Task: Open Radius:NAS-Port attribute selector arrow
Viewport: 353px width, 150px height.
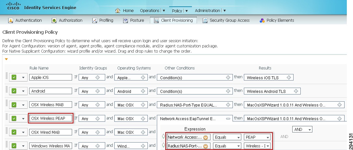Action: pyautogui.click(x=205, y=146)
